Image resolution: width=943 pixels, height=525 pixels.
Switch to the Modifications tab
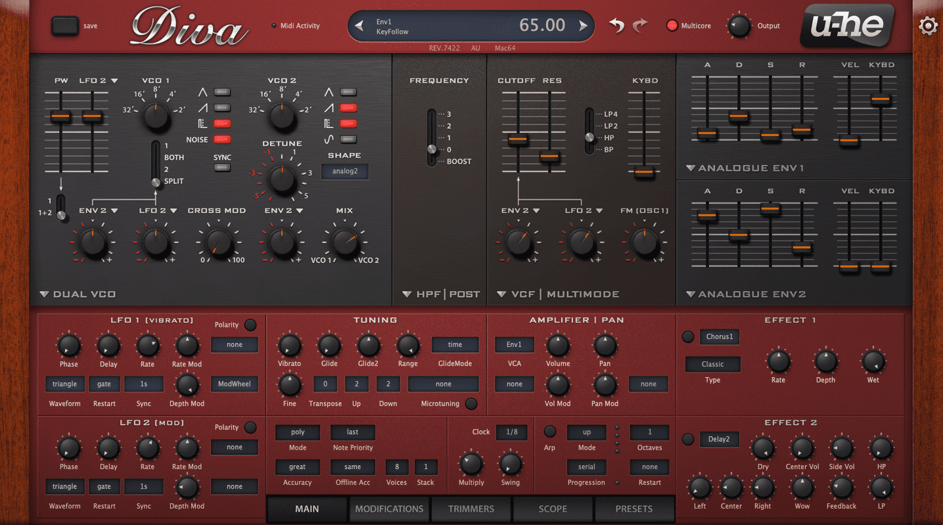tap(389, 509)
